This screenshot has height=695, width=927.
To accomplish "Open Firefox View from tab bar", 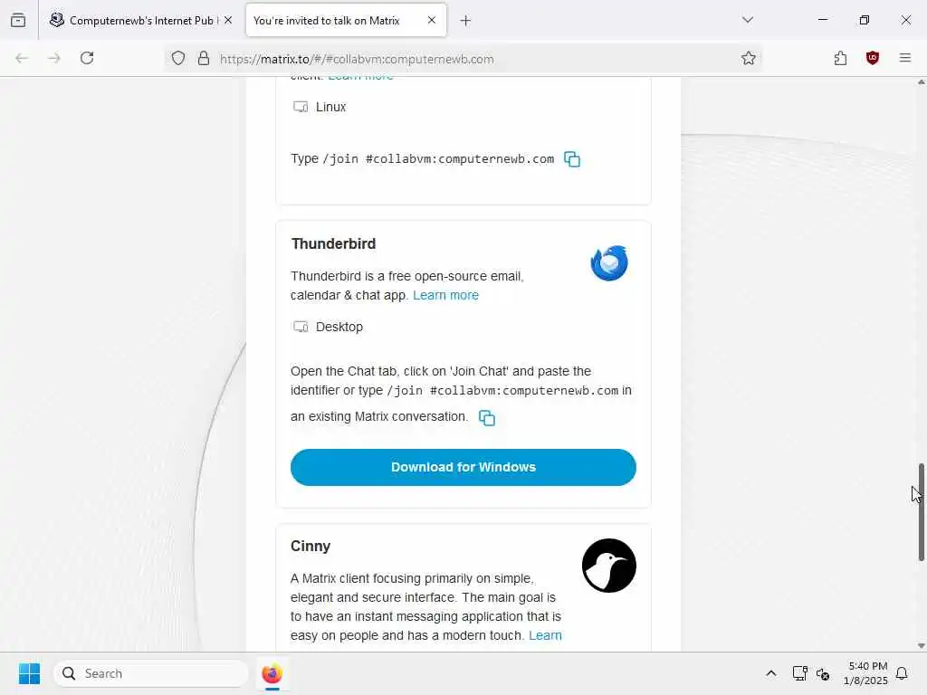I will (18, 20).
